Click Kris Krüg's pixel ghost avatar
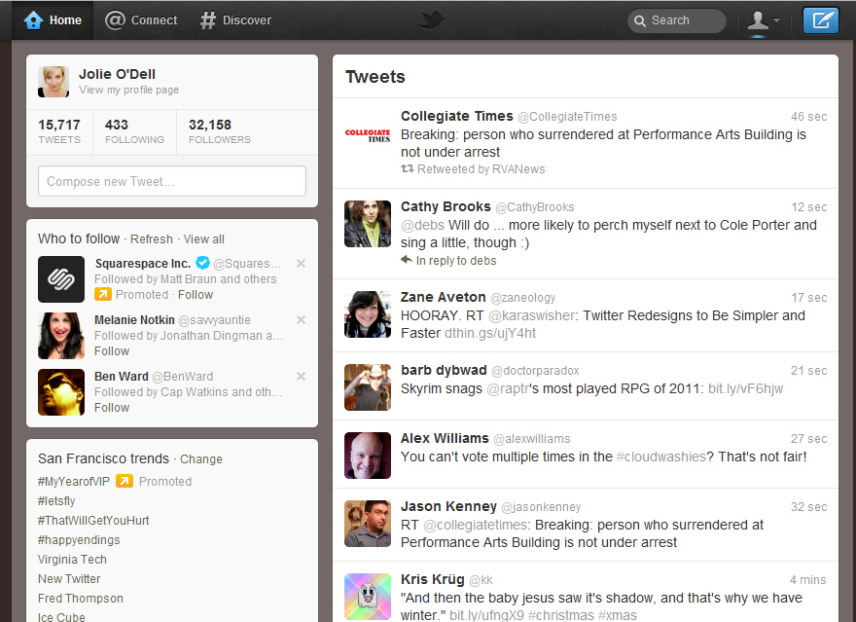856x622 pixels. coord(368,597)
